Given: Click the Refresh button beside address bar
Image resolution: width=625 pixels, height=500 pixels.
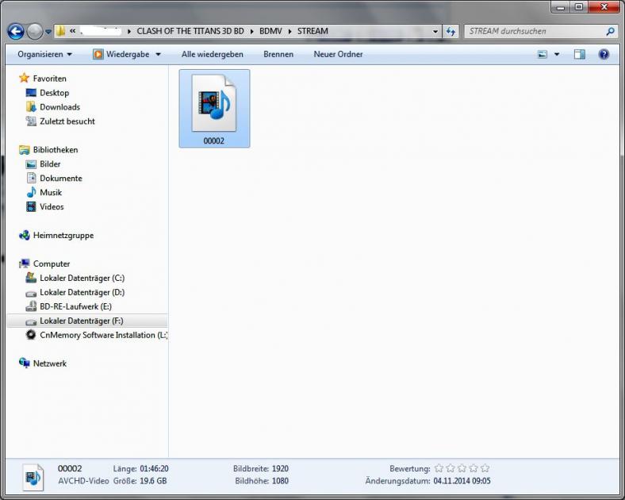Looking at the screenshot, I should click(451, 31).
